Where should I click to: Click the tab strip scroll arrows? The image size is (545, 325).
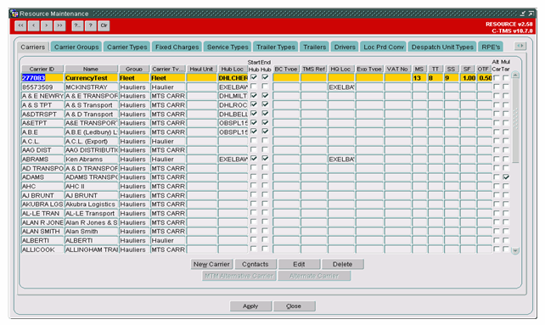coord(520,46)
